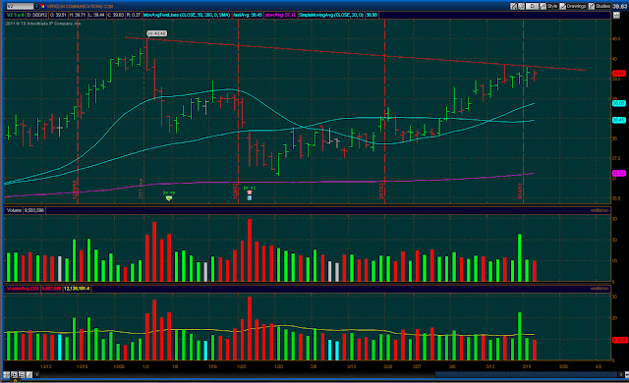This screenshot has height=383, width=629.
Task: Click the slowAvg value in the study header
Action: [280, 15]
